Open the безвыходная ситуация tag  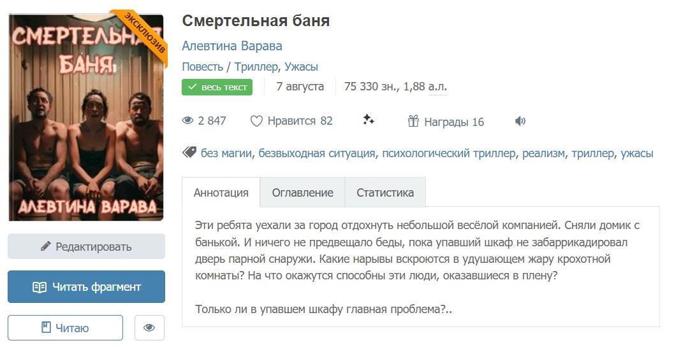click(x=317, y=153)
